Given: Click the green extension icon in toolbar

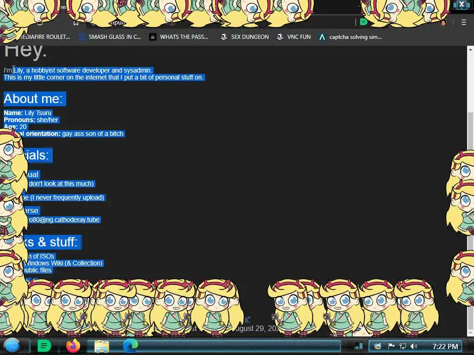Looking at the screenshot, I should coord(364,22).
